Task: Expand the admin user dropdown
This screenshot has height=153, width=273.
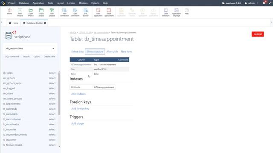Action: click(x=252, y=3)
